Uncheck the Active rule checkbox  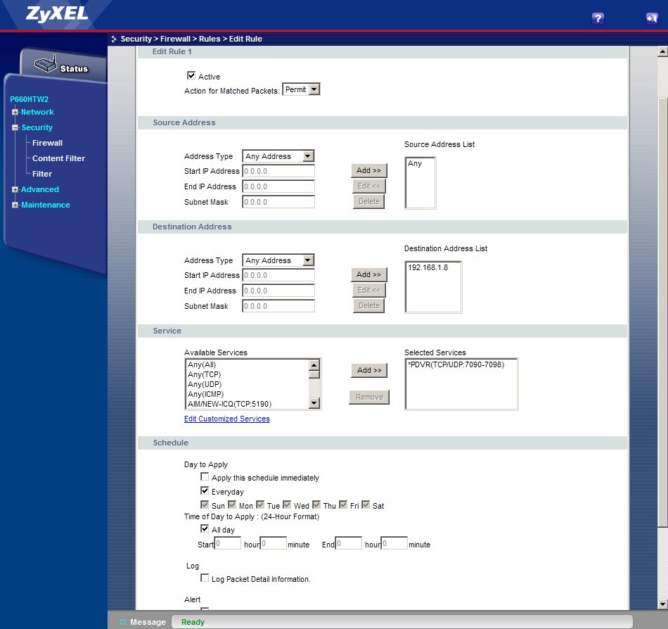click(x=191, y=76)
